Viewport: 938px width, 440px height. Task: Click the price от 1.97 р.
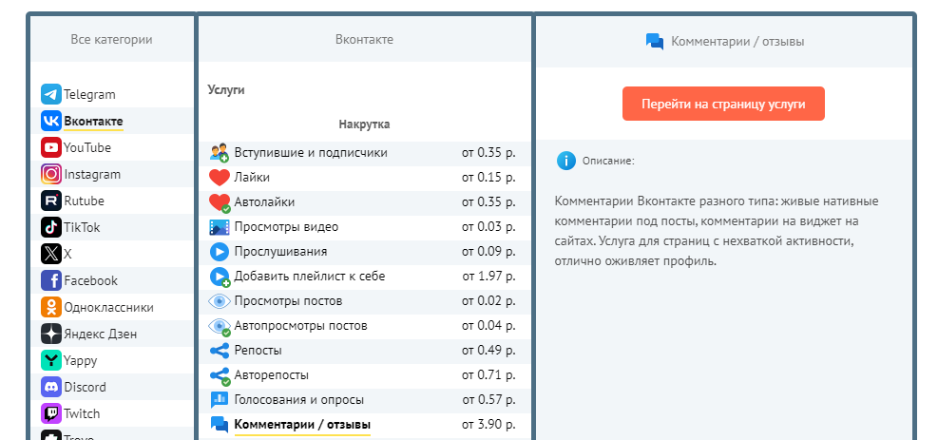coord(488,277)
